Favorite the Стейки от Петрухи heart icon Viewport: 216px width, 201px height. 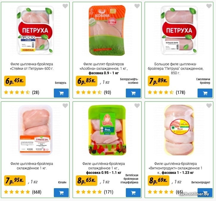65,6
